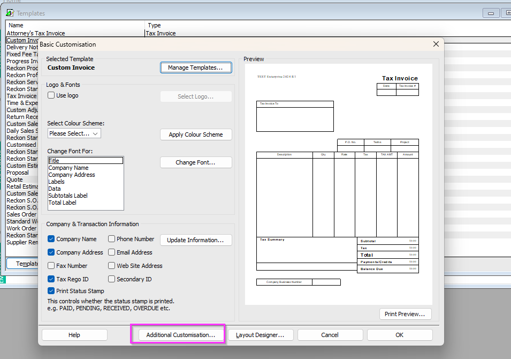Click the Change Font button
Viewport: 511px width, 359px height.
196,162
